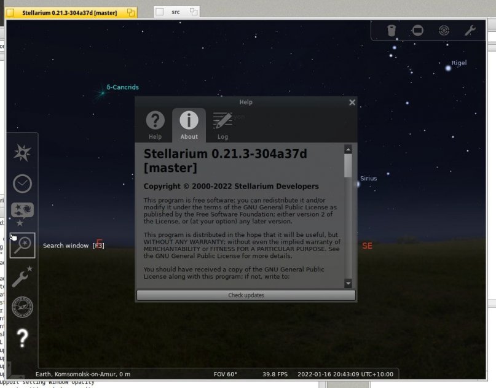Open the Configuration window wrench icon
Viewport: 496px width, 388px height.
click(22, 276)
